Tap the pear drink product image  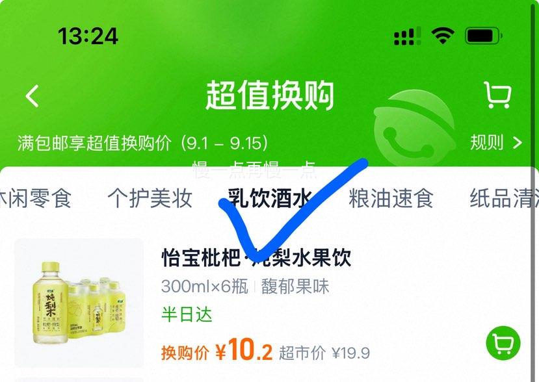[79, 303]
